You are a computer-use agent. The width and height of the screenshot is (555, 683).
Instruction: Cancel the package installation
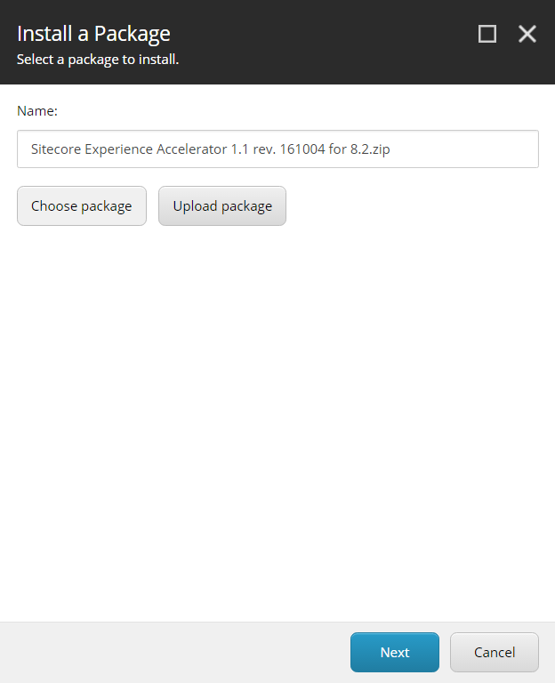coord(495,652)
